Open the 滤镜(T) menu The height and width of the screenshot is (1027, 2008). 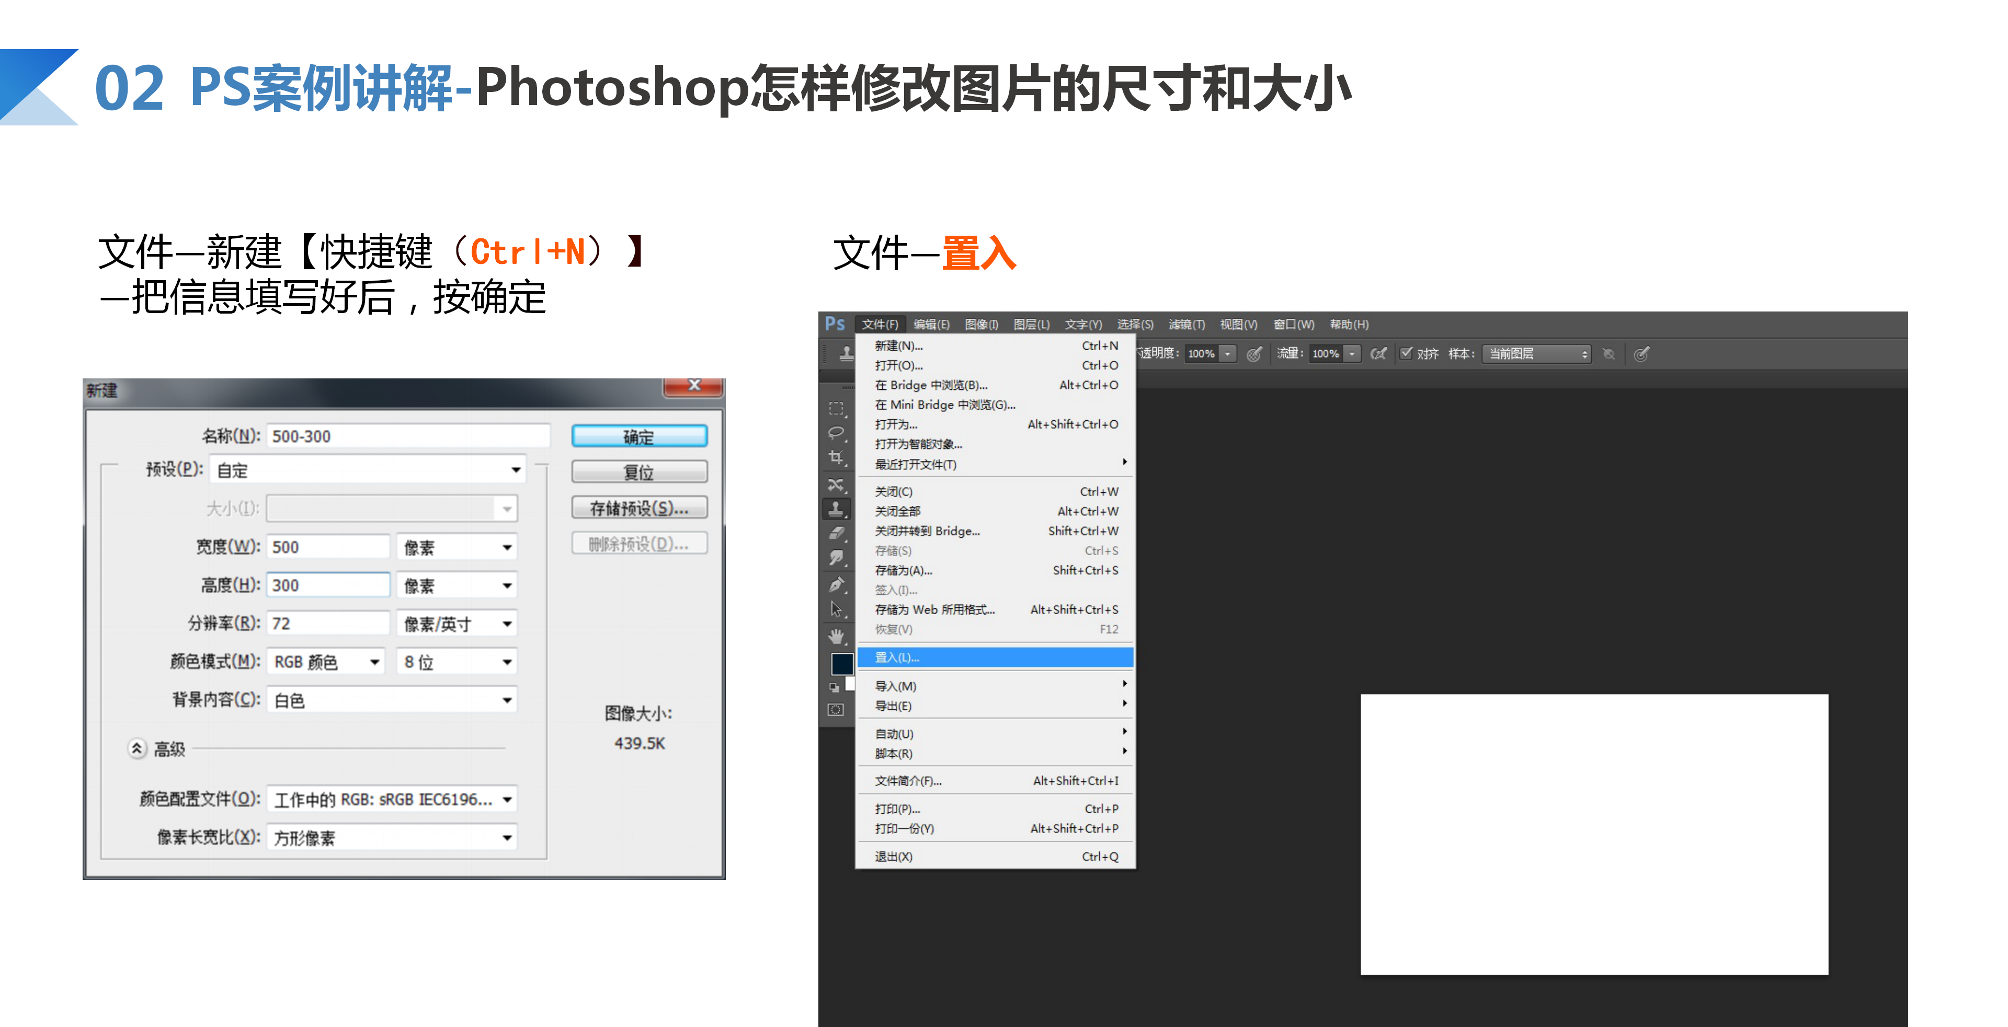1186,324
